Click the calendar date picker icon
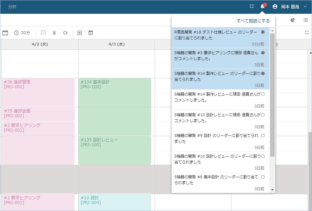The width and height of the screenshot is (312, 211). click(5, 33)
